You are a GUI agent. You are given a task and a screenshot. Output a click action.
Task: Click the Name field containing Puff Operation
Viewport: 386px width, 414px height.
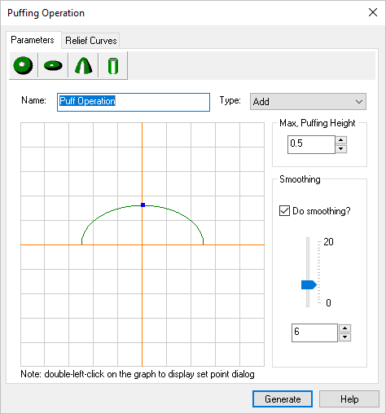(x=134, y=102)
